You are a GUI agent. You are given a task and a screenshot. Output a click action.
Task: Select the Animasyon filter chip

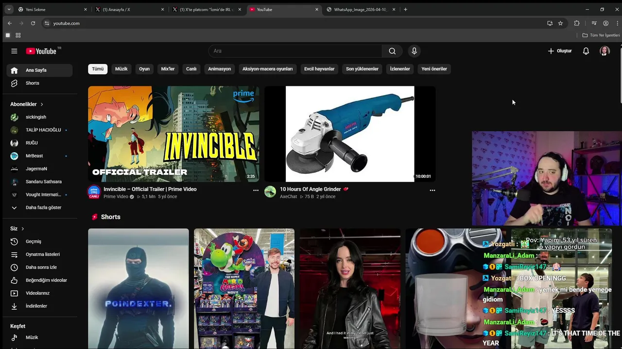219,69
